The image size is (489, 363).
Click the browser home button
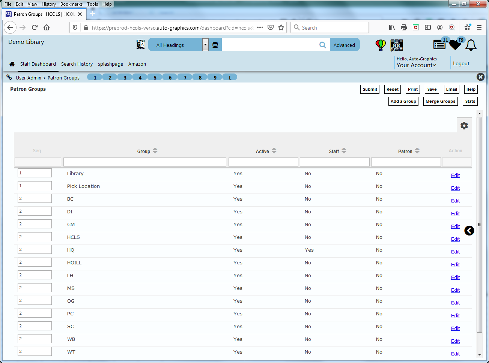(47, 27)
